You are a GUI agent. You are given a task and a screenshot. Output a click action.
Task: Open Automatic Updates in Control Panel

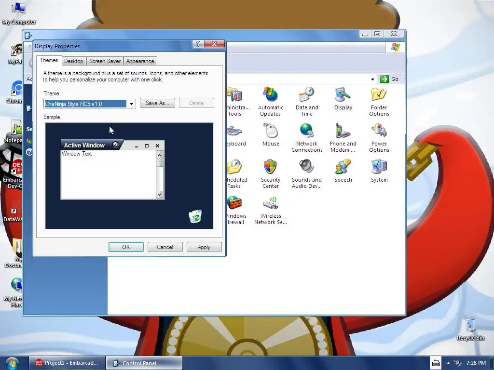coord(270,101)
